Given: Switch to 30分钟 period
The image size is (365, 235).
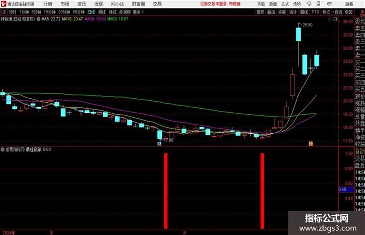Looking at the screenshot, I should 64,12.
